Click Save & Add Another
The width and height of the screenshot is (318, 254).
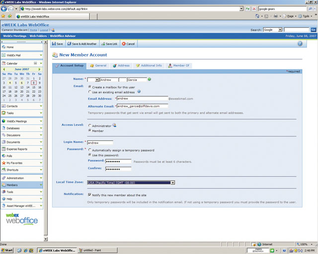(82, 44)
